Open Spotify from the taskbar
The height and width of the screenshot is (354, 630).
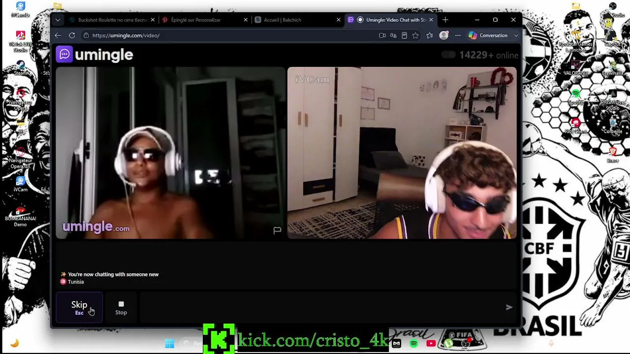point(413,344)
